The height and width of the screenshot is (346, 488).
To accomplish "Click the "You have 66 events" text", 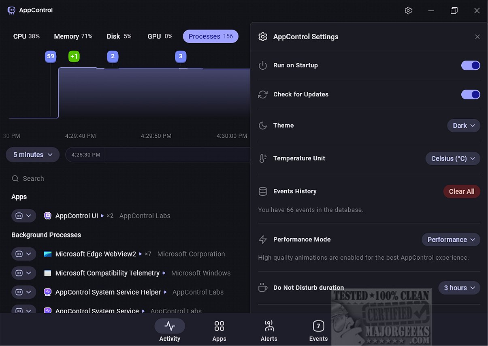I will [x=311, y=210].
